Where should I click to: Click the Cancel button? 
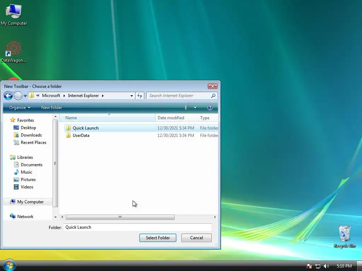point(197,238)
